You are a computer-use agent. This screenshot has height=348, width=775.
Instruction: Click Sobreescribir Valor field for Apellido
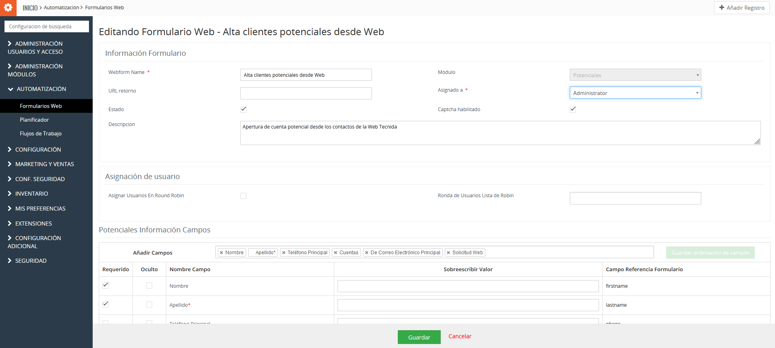coord(468,305)
